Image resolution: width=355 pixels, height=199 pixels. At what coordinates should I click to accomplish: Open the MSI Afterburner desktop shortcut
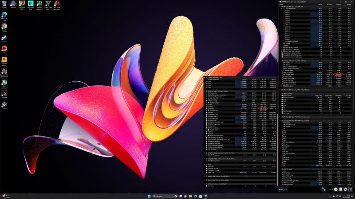point(4,84)
